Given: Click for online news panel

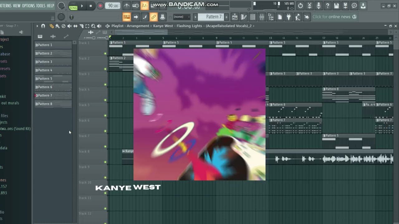Looking at the screenshot, I should click(x=334, y=17).
